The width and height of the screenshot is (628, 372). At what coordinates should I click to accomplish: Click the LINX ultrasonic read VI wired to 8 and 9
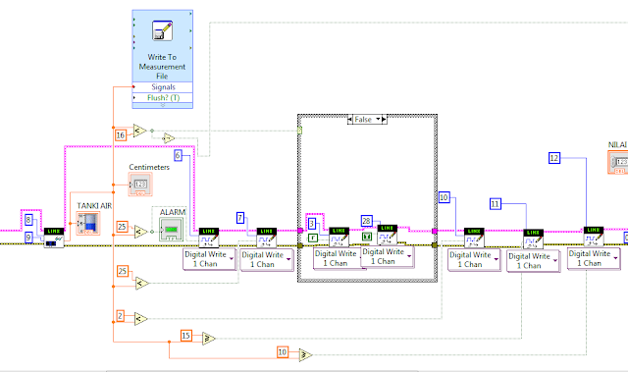coord(54,238)
